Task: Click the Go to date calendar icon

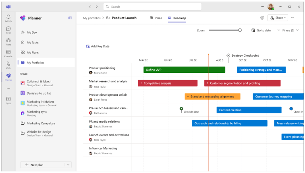Action: pos(253,30)
